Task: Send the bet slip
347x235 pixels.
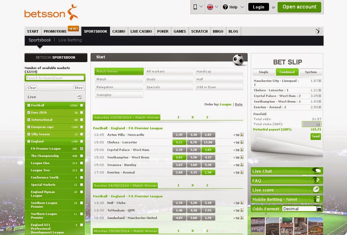Action: tap(316, 136)
